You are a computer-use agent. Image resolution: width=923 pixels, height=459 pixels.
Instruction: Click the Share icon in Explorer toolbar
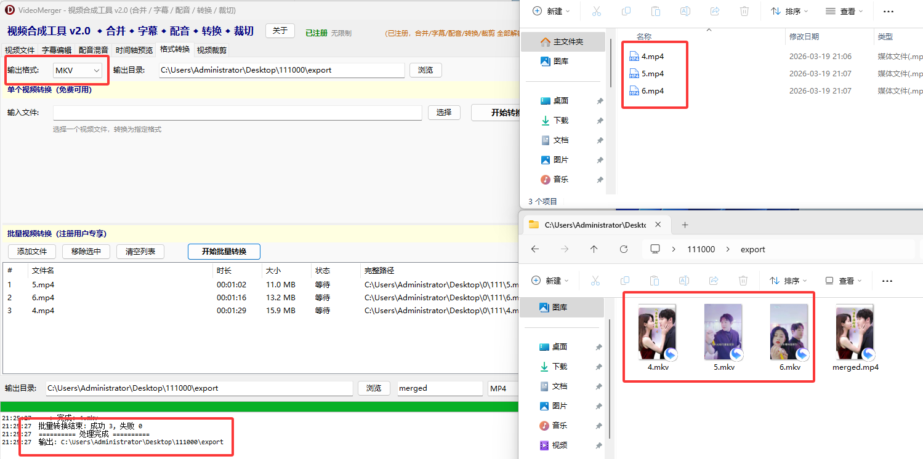click(x=714, y=10)
